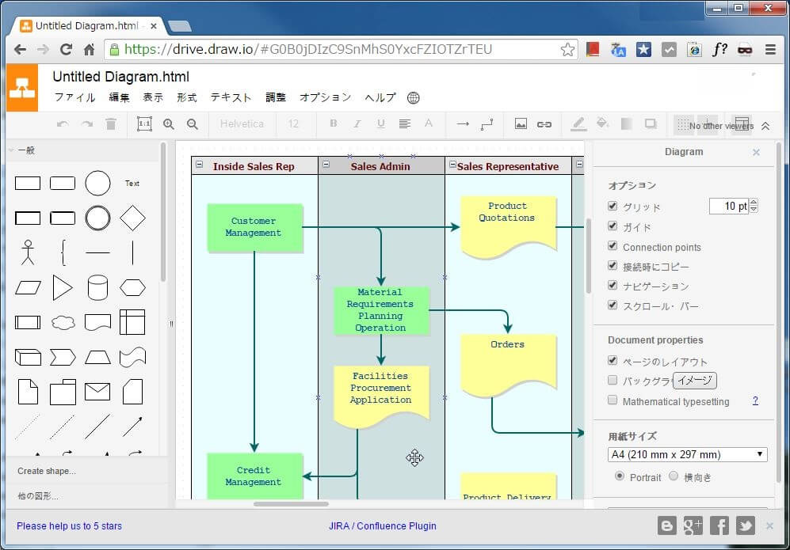Open the A4 paper size dropdown
The width and height of the screenshot is (790, 550).
pos(687,454)
